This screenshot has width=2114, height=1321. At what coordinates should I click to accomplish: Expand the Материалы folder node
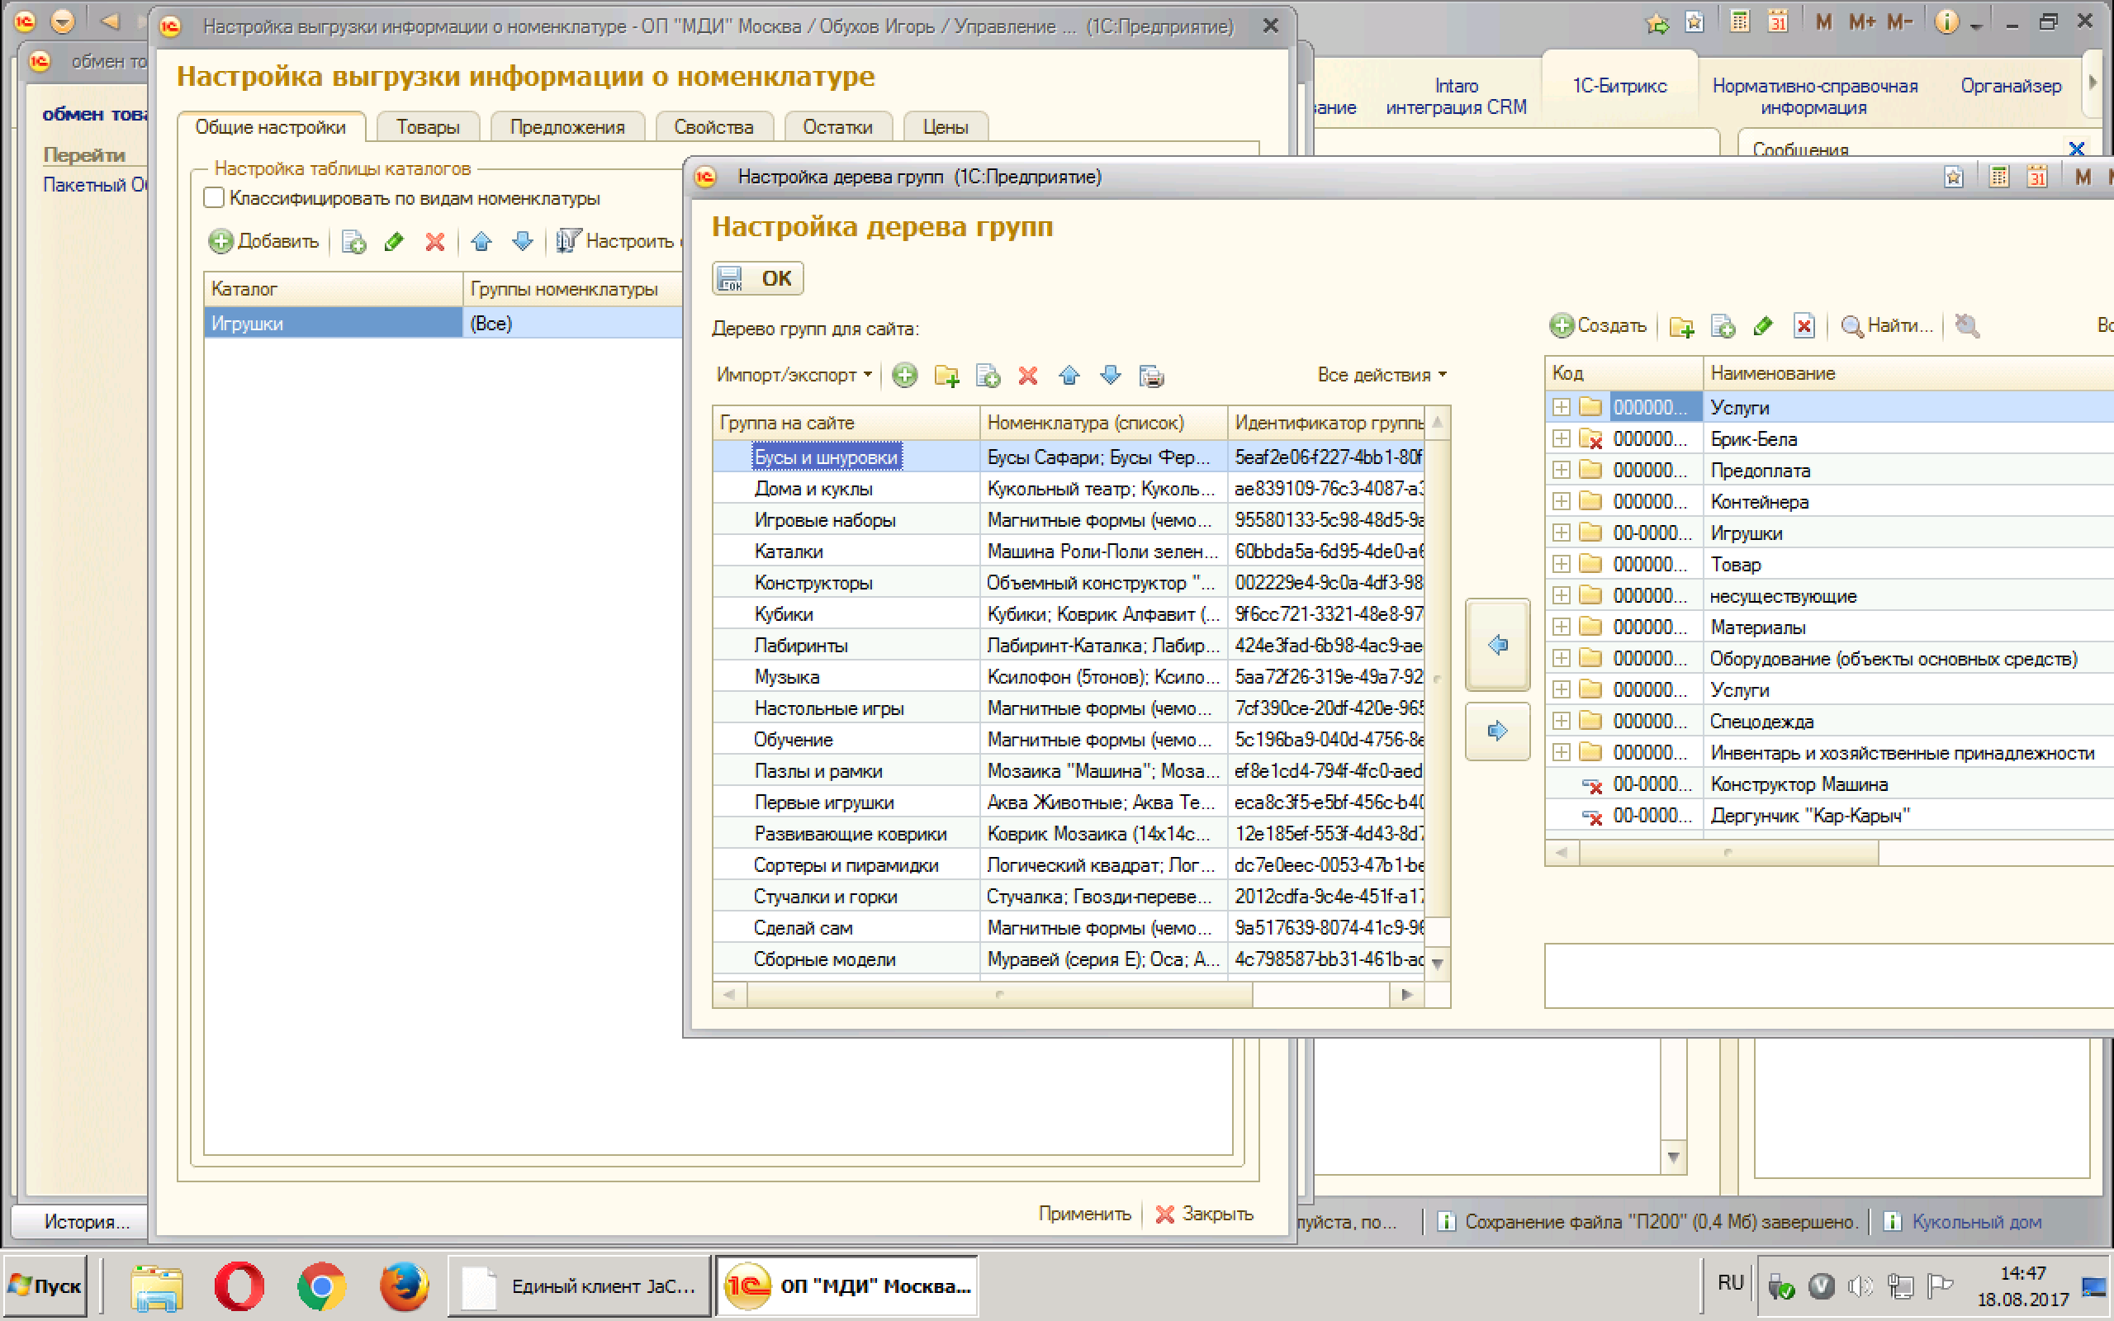(1561, 627)
